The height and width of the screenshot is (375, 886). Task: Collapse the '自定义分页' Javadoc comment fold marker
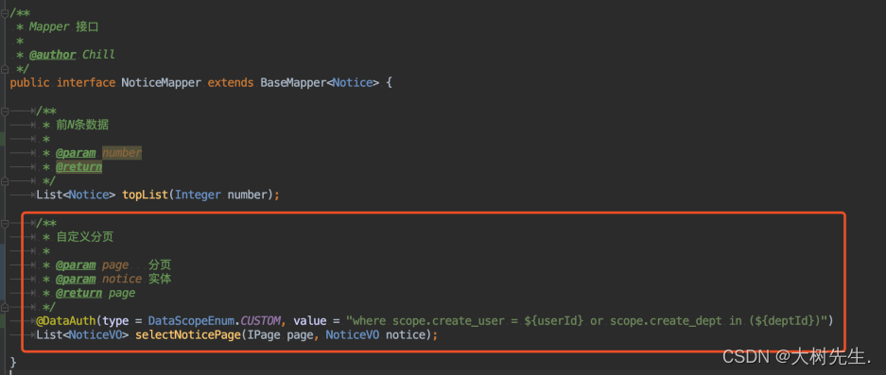[5, 224]
